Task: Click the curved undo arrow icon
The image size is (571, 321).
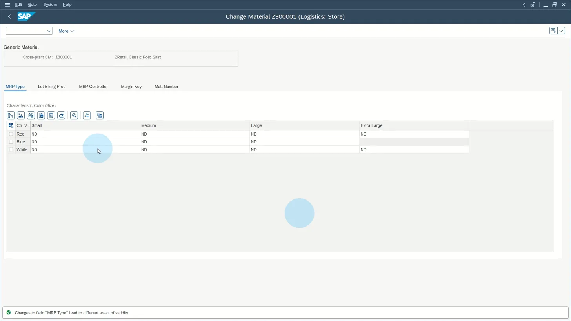Action: (61, 115)
